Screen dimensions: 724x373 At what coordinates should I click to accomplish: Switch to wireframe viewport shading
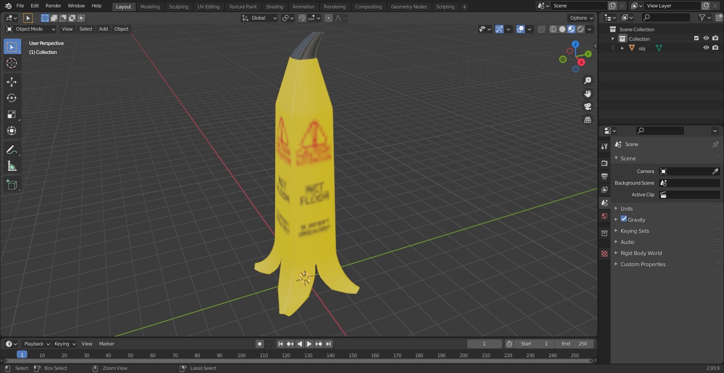point(553,29)
